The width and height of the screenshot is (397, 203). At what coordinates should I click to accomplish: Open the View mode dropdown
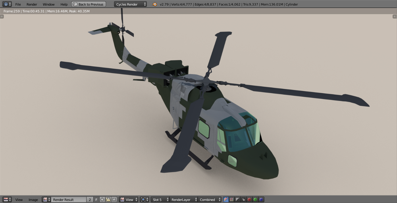[129, 199]
